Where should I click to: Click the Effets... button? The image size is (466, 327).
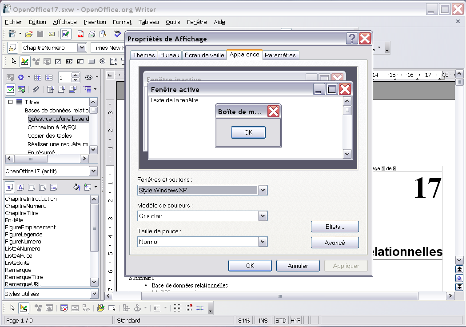pos(335,227)
